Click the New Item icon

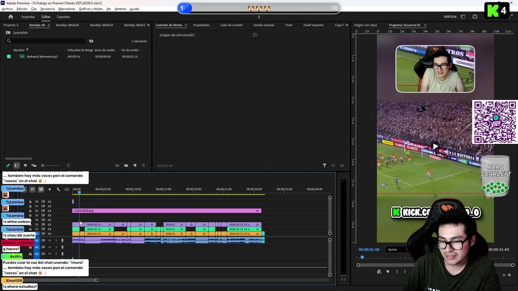[135, 165]
